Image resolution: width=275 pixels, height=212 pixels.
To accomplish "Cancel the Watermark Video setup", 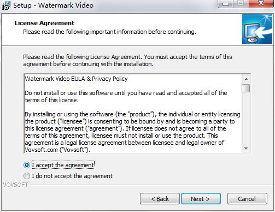I will pyautogui.click(x=247, y=199).
